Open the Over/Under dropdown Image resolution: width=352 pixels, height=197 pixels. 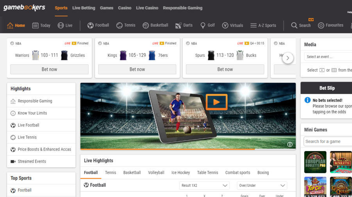[x=262, y=186]
